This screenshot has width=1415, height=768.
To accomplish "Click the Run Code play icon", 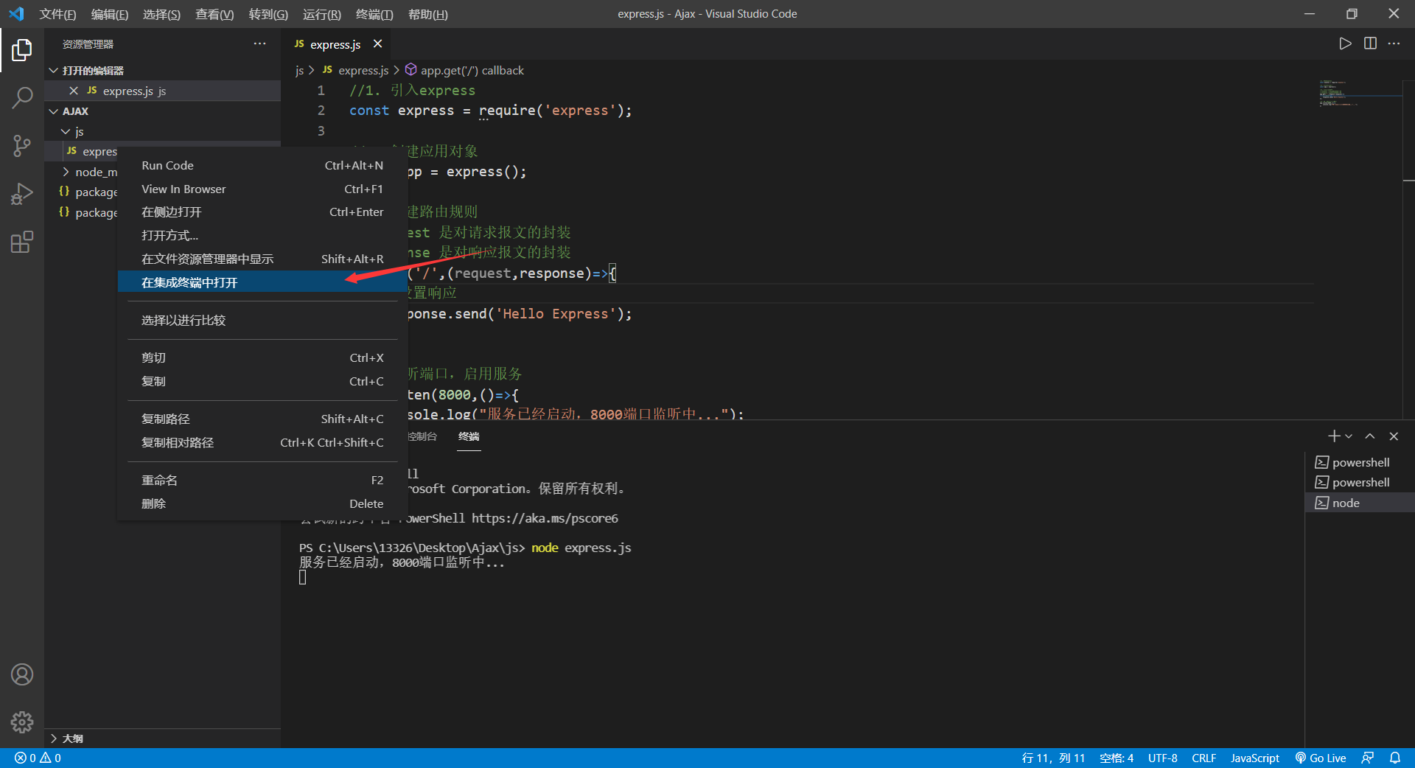I will point(1345,43).
